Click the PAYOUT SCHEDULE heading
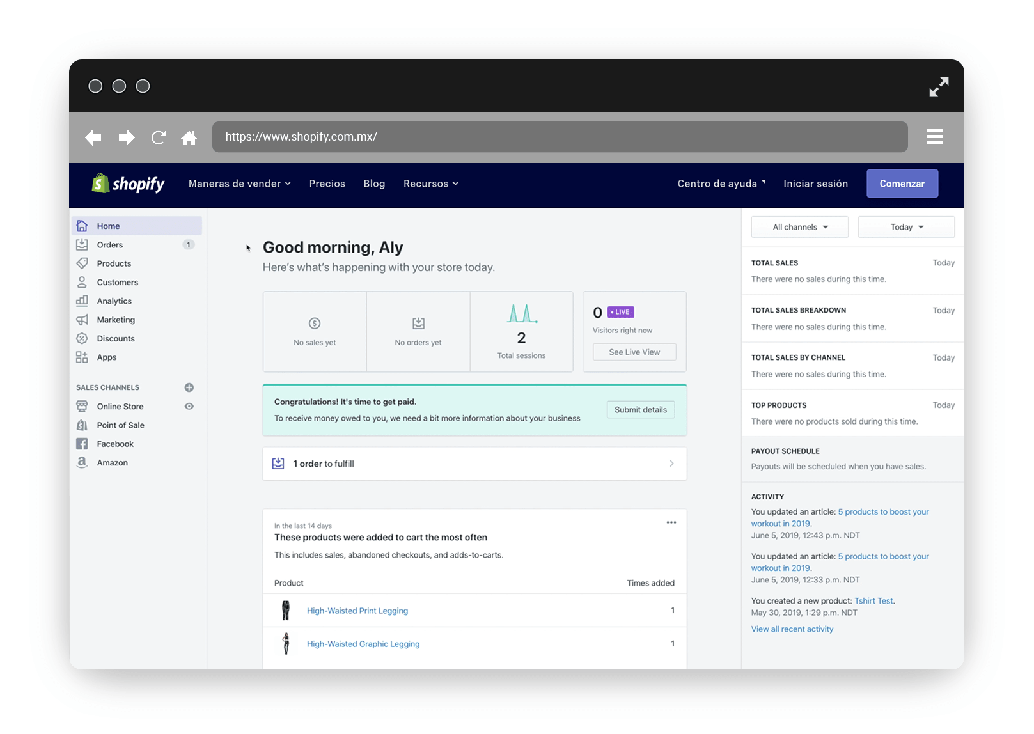The height and width of the screenshot is (734, 1034). point(785,451)
